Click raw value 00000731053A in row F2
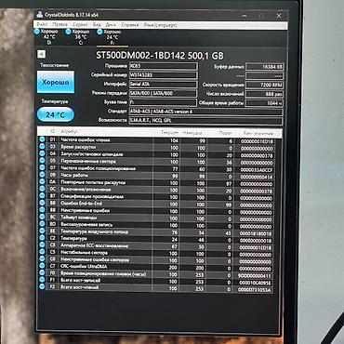This screenshot has height=344, width=344. point(256,289)
